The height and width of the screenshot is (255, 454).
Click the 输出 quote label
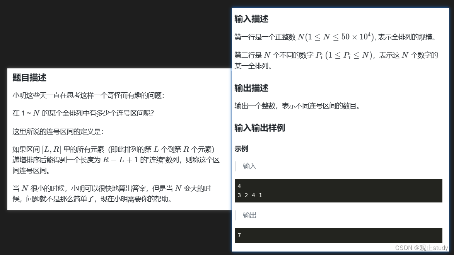tap(249, 215)
